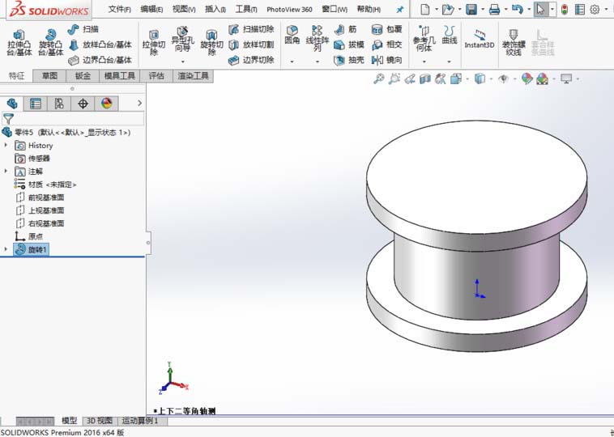Select the Revolved Boss/Base (旋转凸台/基体) tool
Screen dimensions: 614x437
coord(50,43)
